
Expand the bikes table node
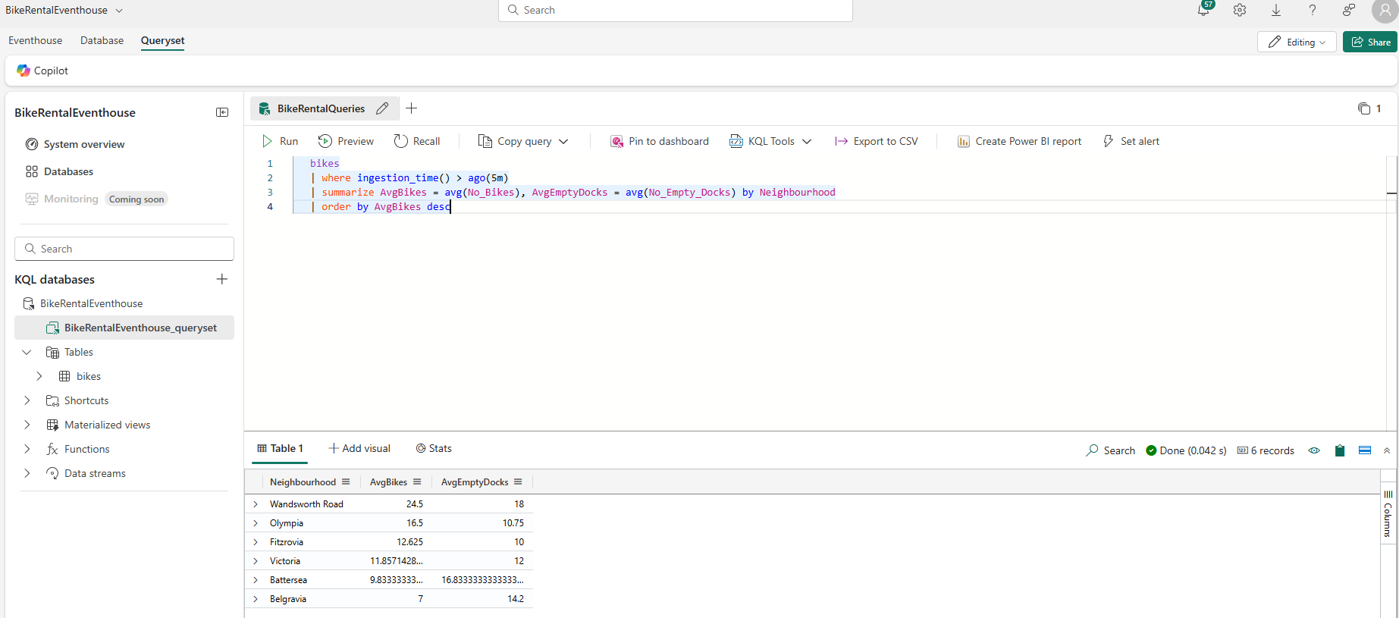(39, 376)
